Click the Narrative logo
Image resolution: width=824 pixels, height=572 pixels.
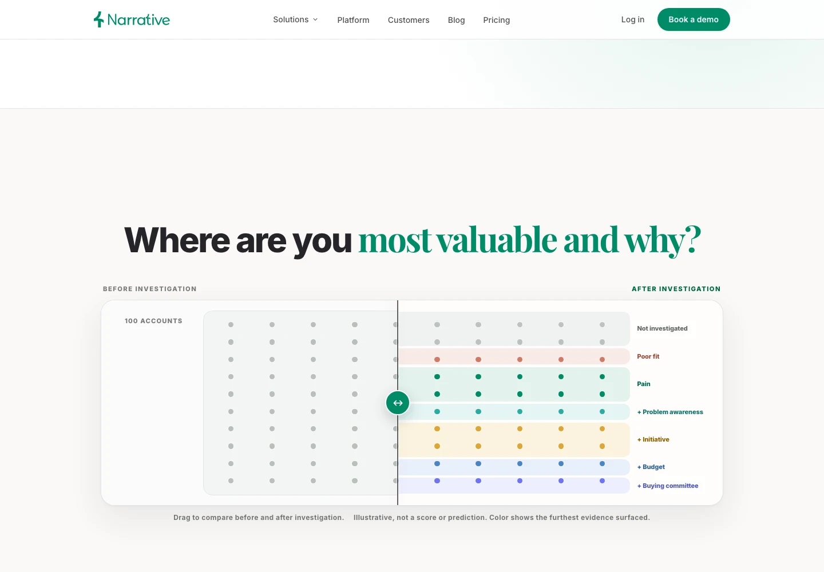click(132, 19)
